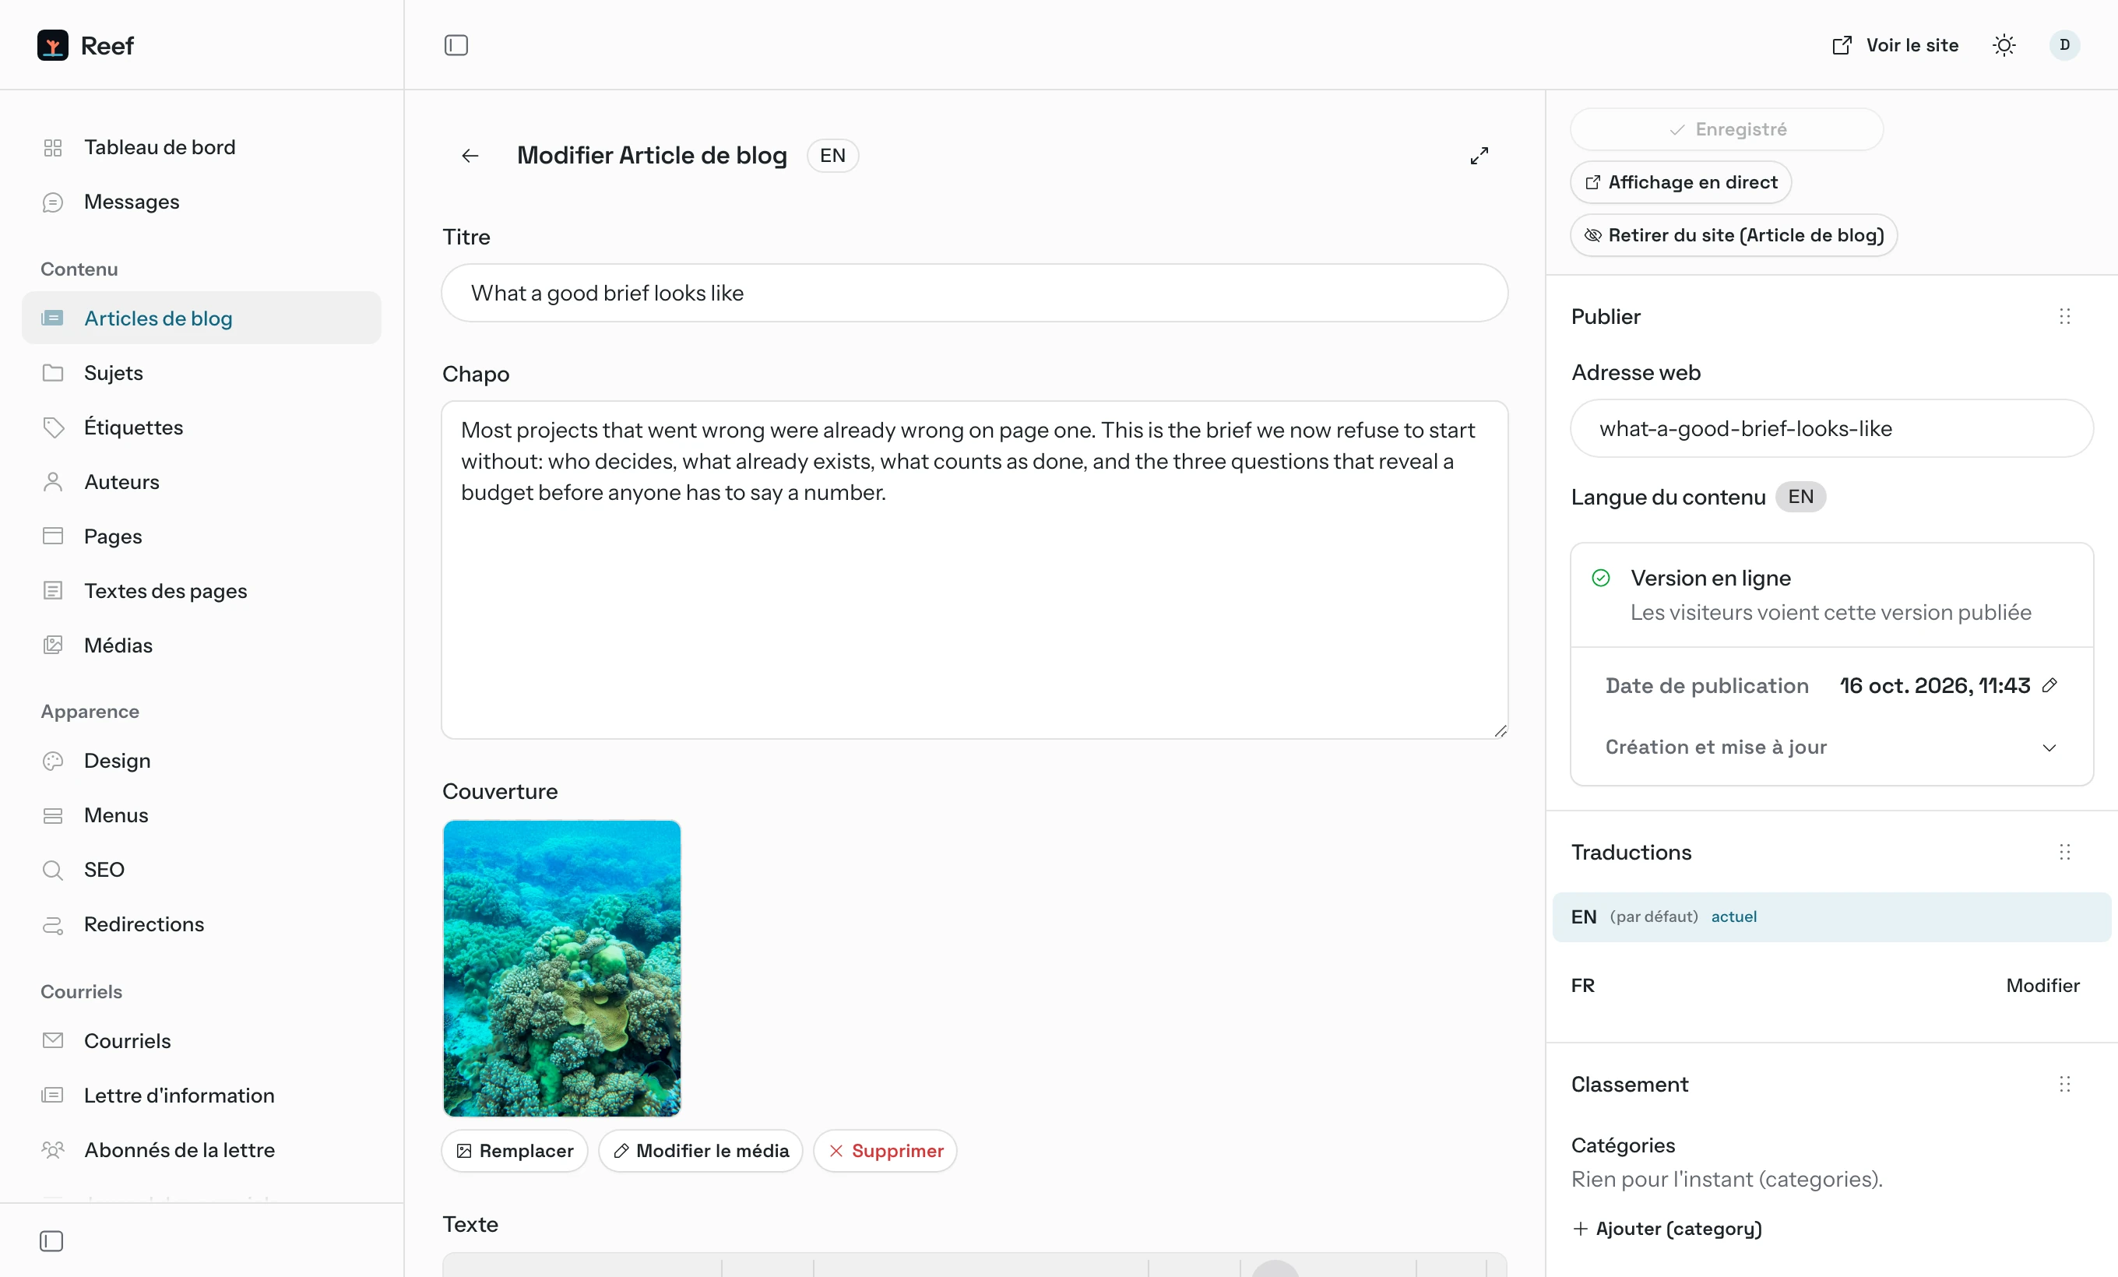This screenshot has width=2118, height=1277.
Task: Toggle the sidebar panel icon in top bar
Action: click(456, 44)
